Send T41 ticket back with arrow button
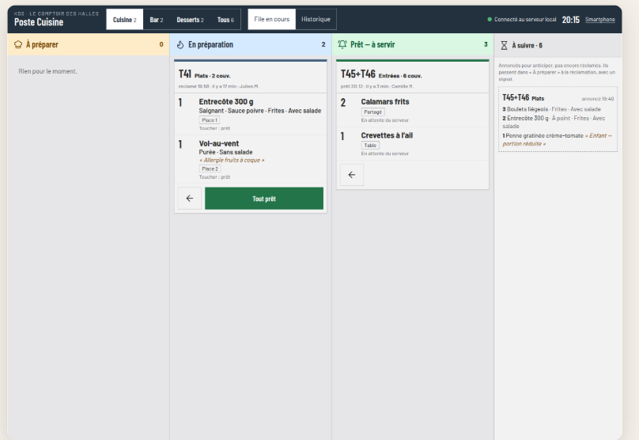Image resolution: width=639 pixels, height=440 pixels. tap(190, 199)
